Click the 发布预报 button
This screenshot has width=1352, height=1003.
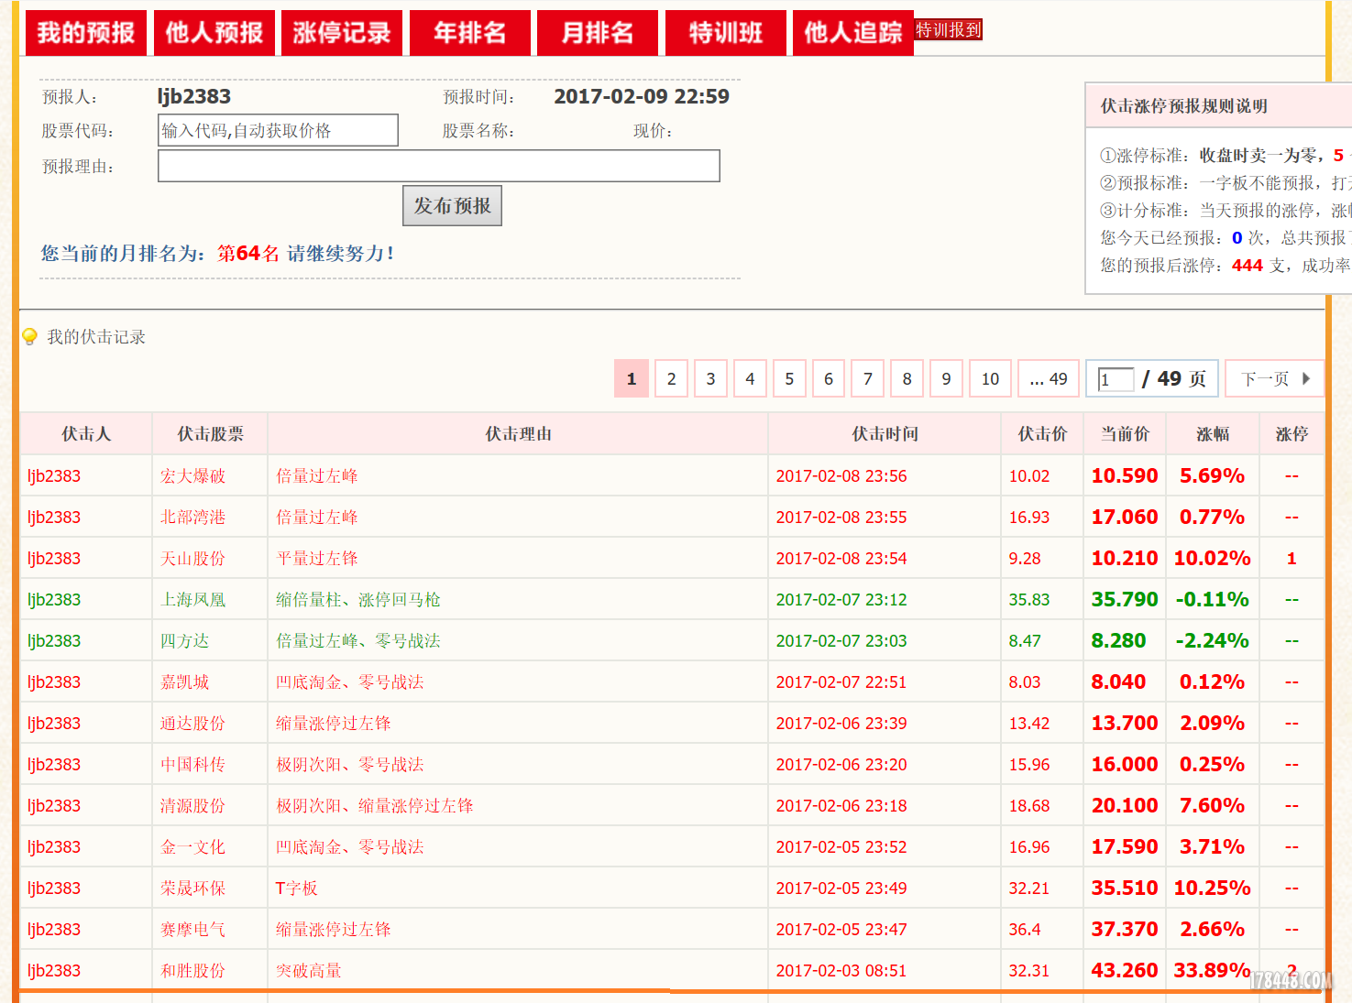[452, 205]
